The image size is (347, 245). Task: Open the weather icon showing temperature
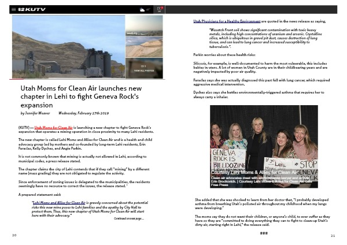[x=145, y=9]
